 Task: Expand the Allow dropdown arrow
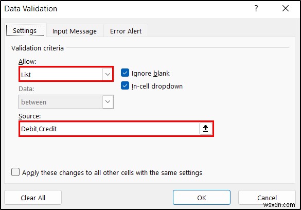pyautogui.click(x=108, y=74)
